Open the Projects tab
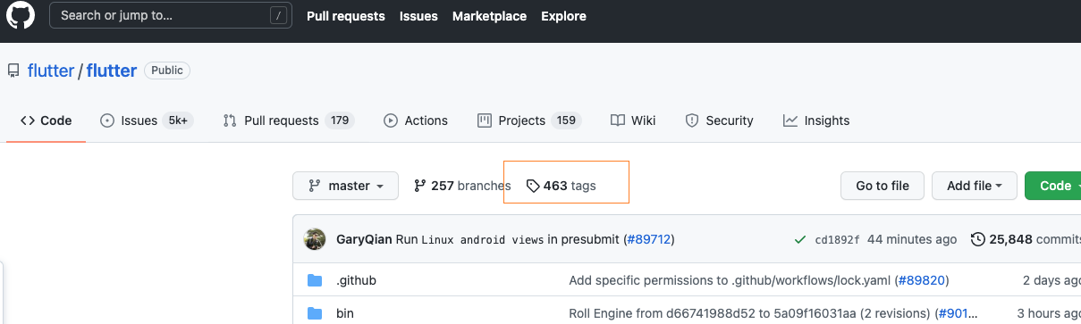 [529, 120]
